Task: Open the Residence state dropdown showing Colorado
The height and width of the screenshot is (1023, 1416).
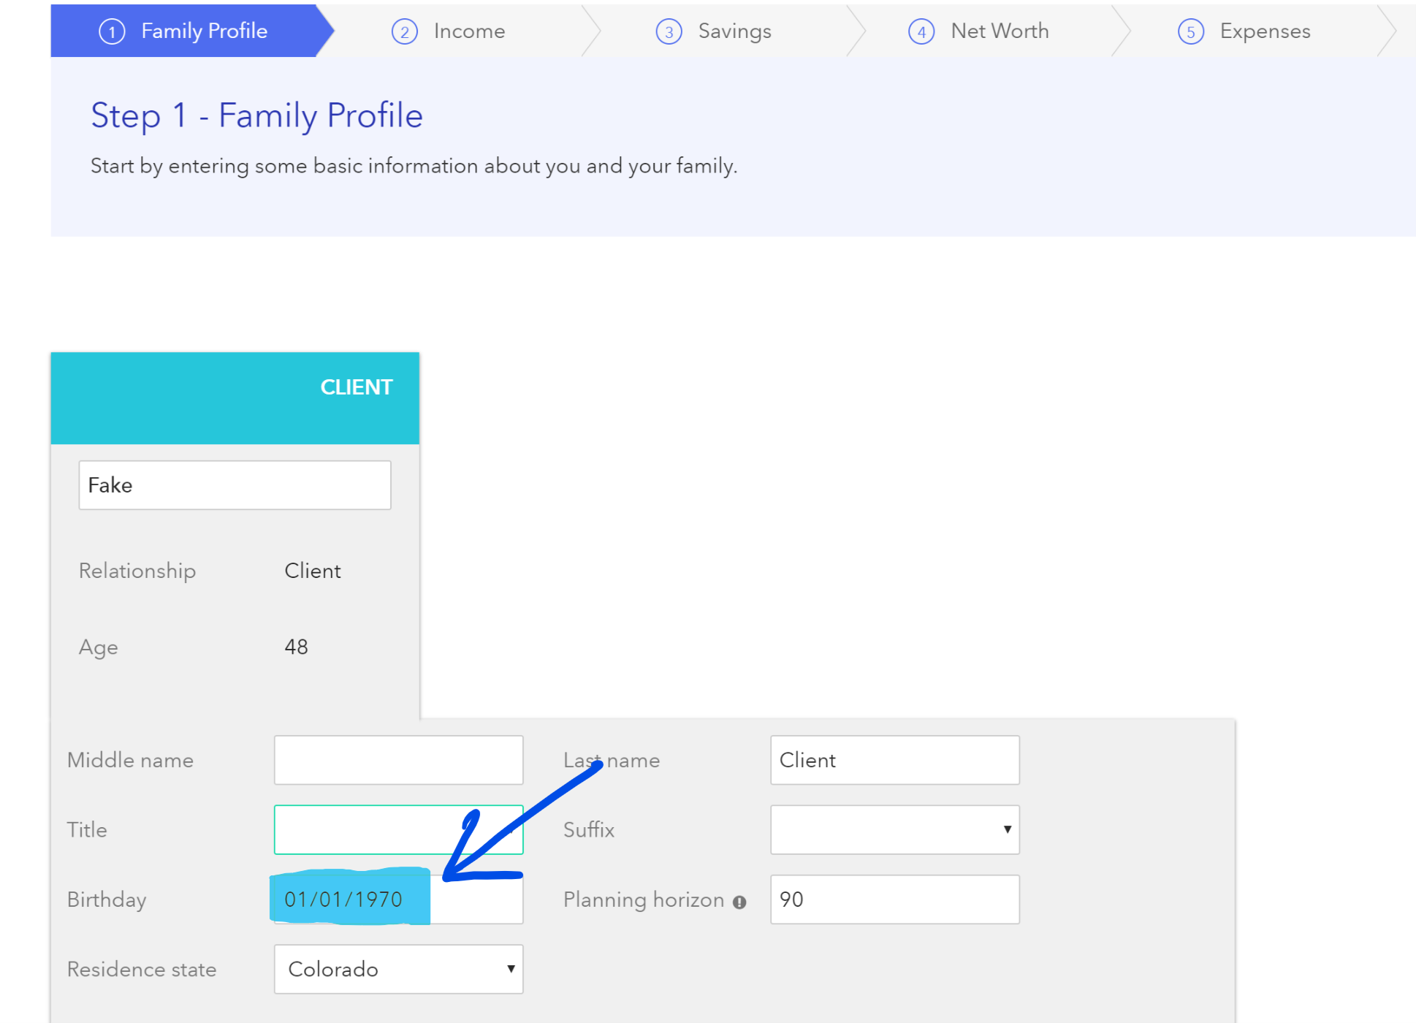Action: point(398,969)
